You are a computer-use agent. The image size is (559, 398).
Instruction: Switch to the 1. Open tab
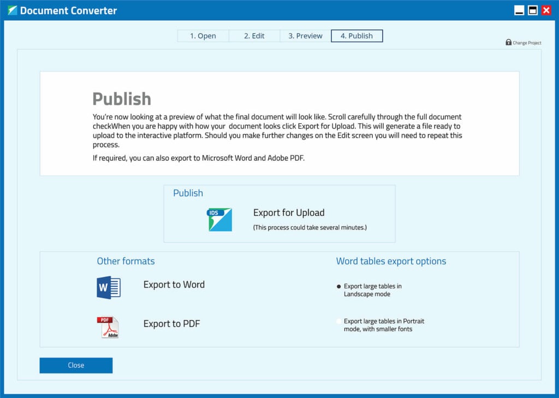tap(203, 35)
